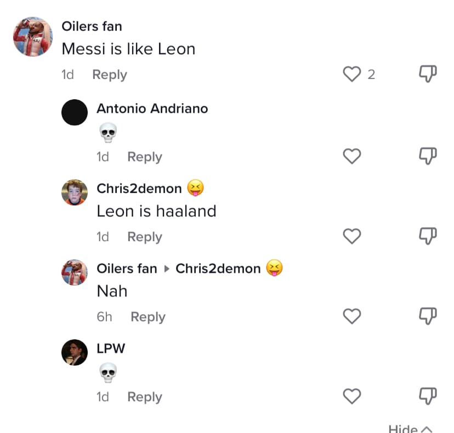
Task: Reply to Oilers fan's "Nah" comment
Action: point(147,317)
